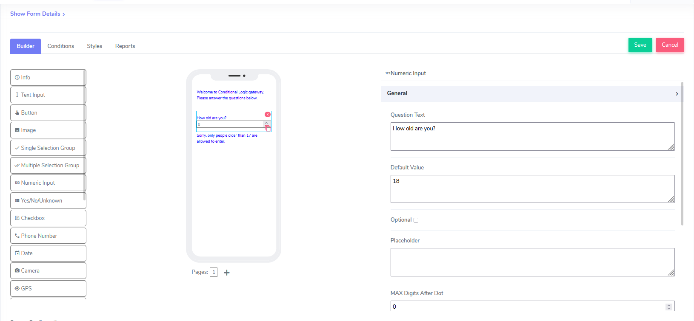Image resolution: width=694 pixels, height=321 pixels.
Task: Delete the 'How old are you?' field
Action: coord(267,115)
